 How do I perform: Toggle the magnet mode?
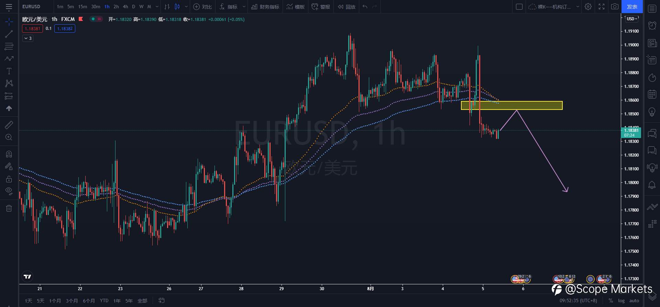click(9, 154)
